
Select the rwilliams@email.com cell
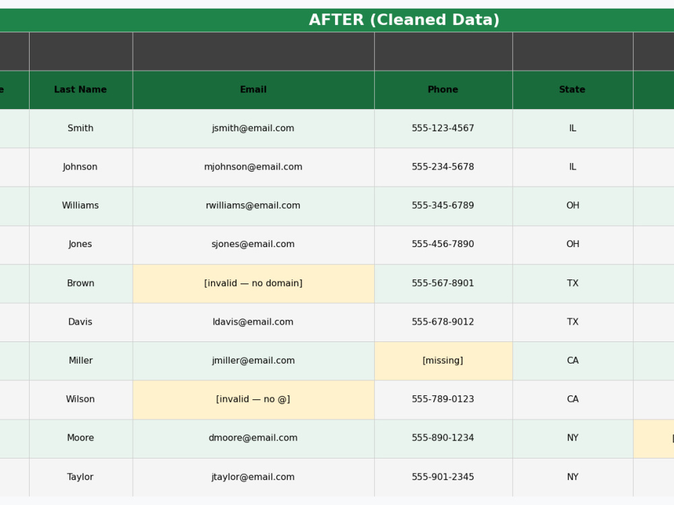coord(253,205)
